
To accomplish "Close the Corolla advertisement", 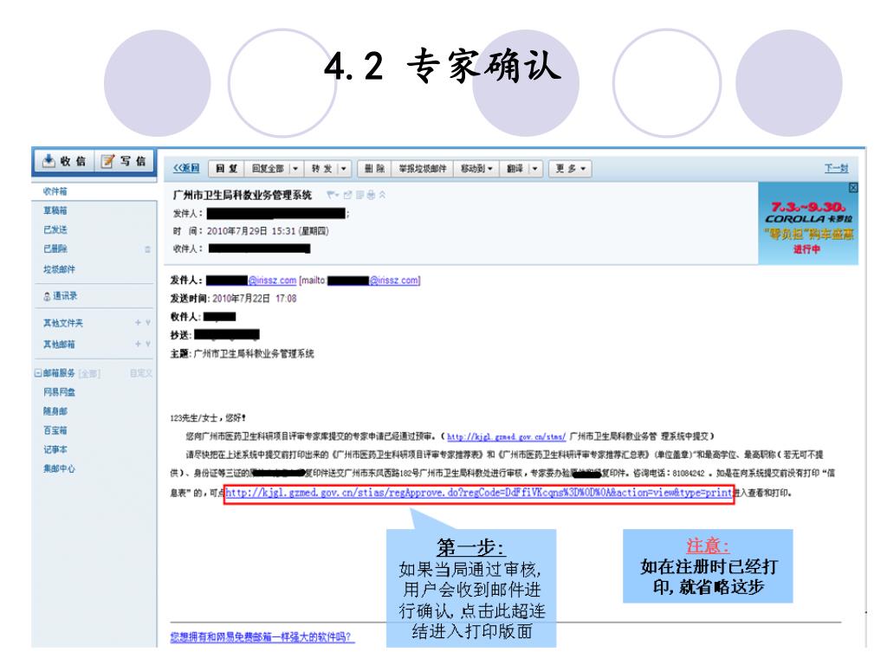I will (853, 187).
